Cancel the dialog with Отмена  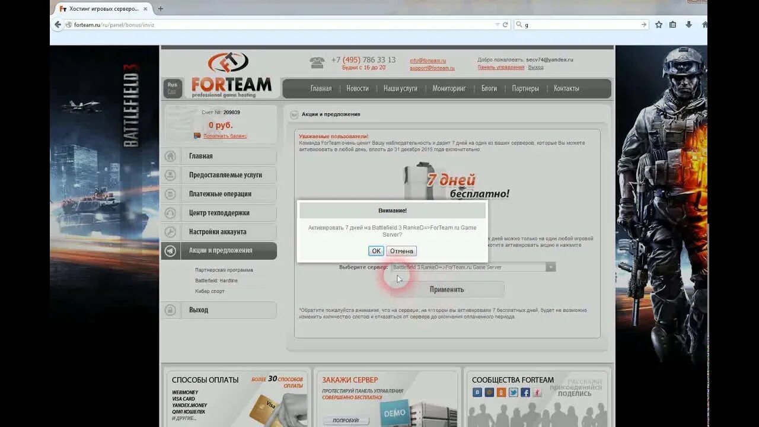(x=401, y=251)
